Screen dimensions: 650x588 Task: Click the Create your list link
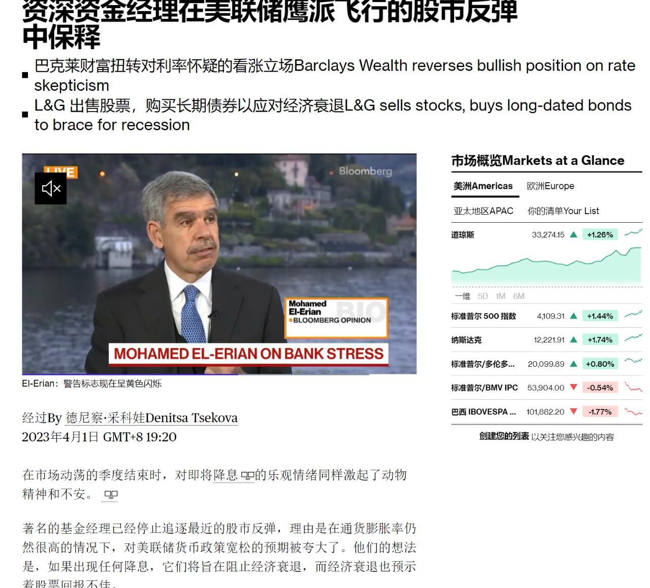504,436
